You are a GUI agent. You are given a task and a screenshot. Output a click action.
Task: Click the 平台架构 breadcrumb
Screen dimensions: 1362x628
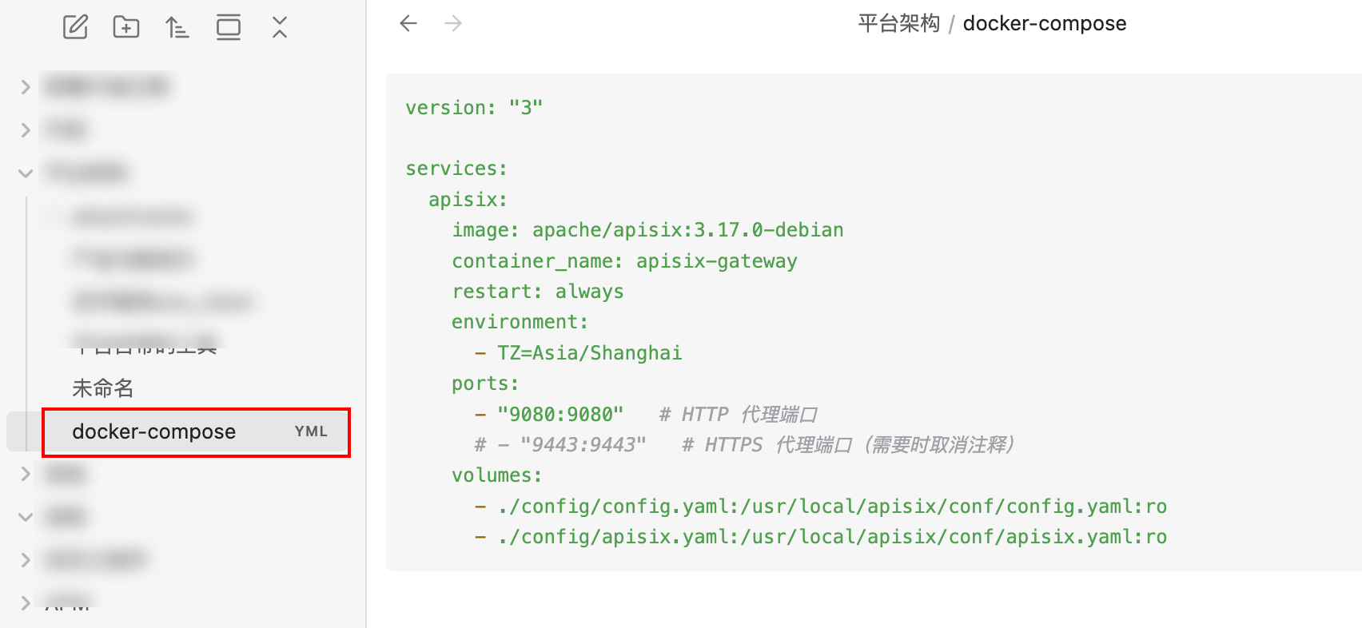tap(899, 23)
